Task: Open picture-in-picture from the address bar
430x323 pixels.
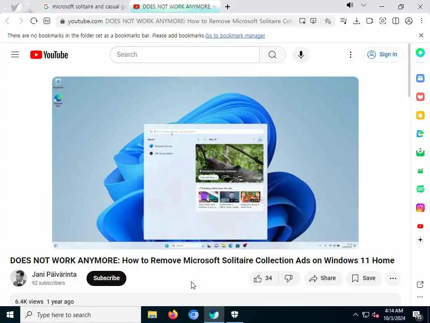Action: click(302, 21)
